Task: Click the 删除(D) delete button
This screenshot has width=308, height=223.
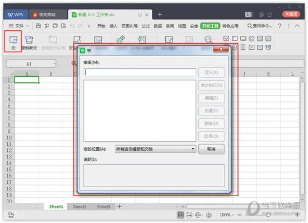Action: (x=211, y=123)
